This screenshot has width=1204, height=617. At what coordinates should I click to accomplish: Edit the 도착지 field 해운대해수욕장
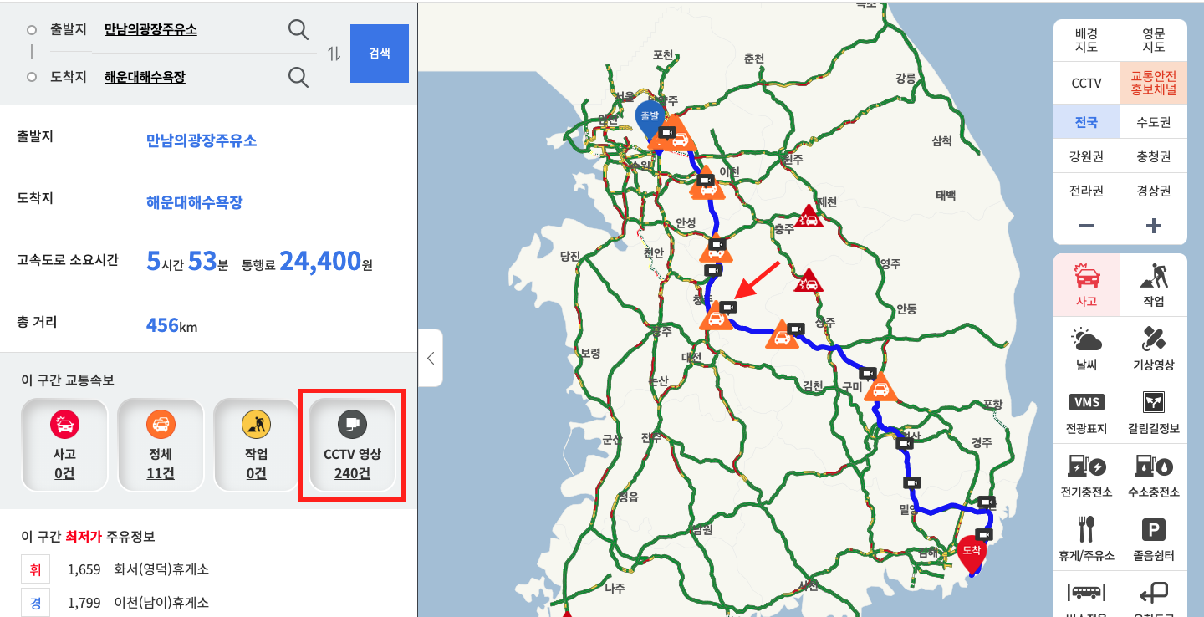coord(145,77)
